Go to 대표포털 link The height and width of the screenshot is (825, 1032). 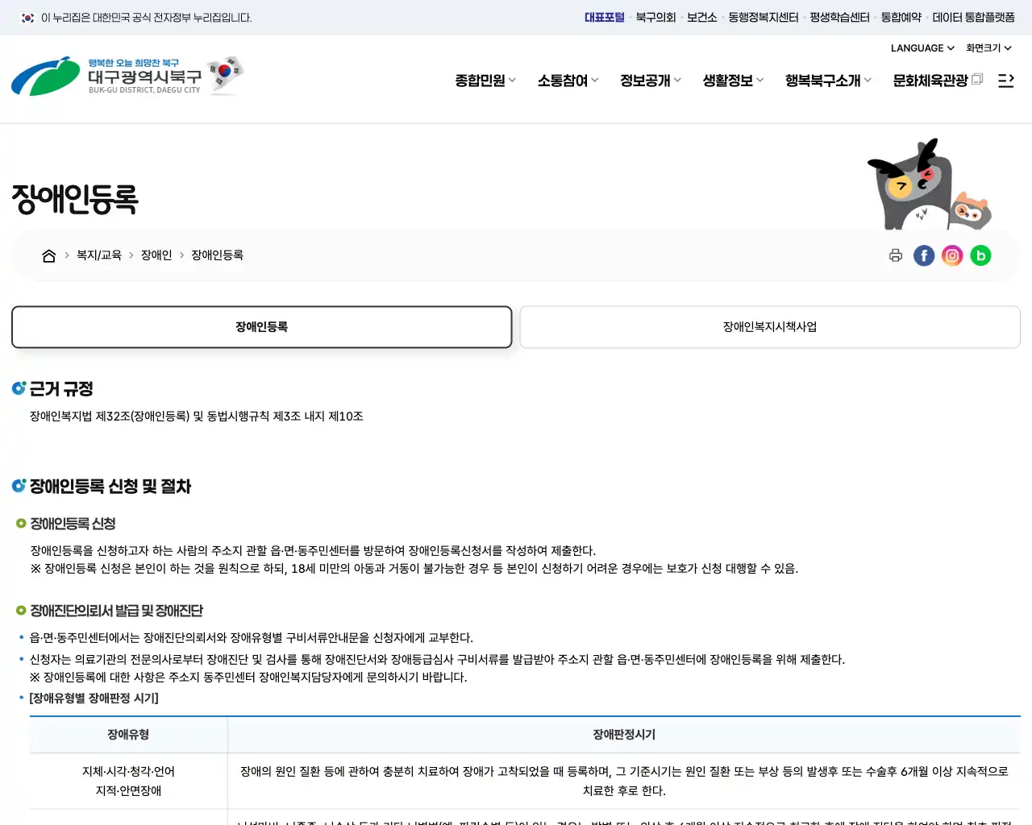pos(605,17)
